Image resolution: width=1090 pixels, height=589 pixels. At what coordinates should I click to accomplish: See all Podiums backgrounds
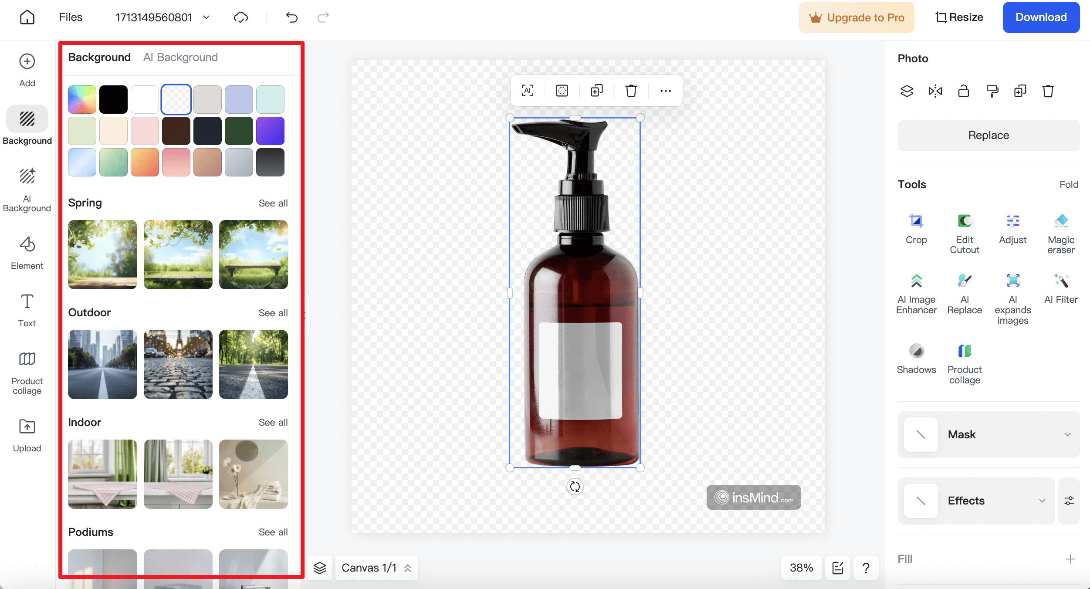click(273, 532)
